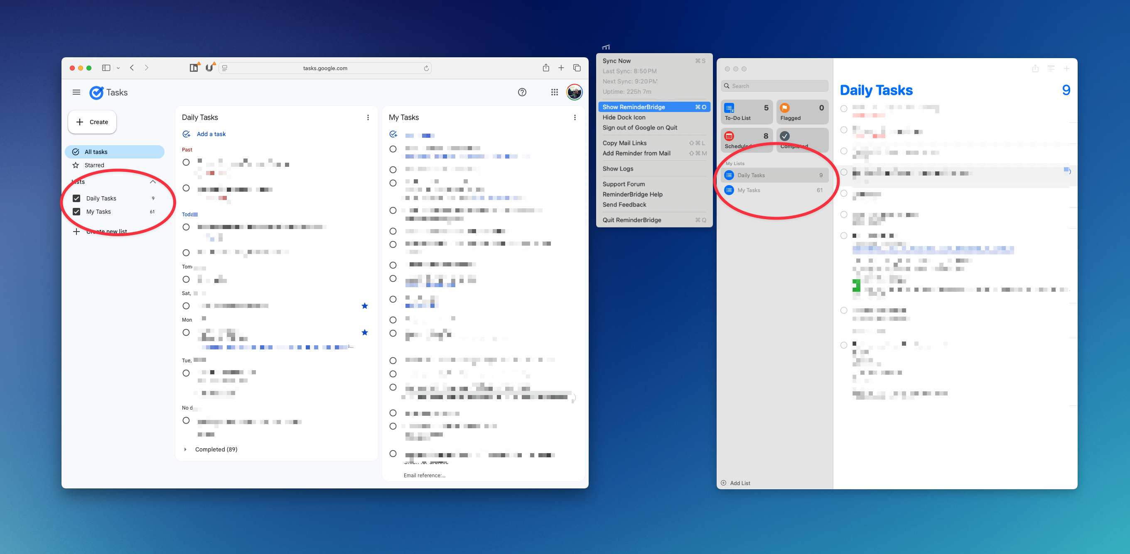Select Show Logs in ReminderBridge menu
This screenshot has width=1130, height=554.
(x=618, y=168)
